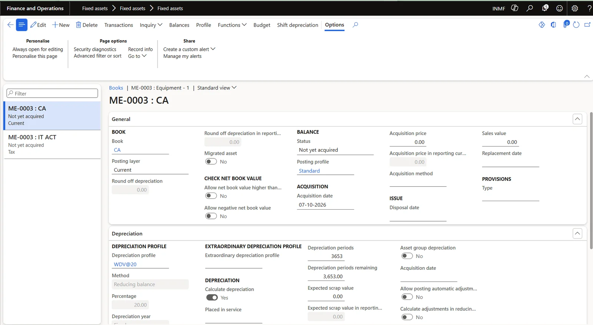Collapse the Depreciation section
Viewport: 593px width, 325px height.
[577, 233]
